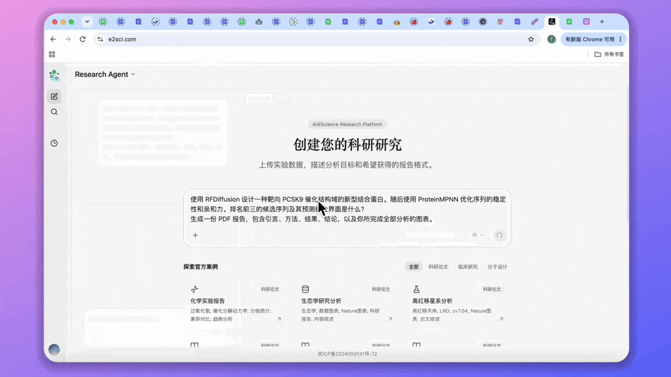Image resolution: width=671 pixels, height=377 pixels.
Task: Click the 化学实验报告 card icon
Action: [x=195, y=289]
